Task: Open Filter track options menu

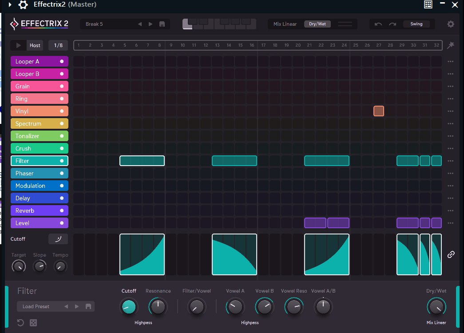Action: coord(450,161)
